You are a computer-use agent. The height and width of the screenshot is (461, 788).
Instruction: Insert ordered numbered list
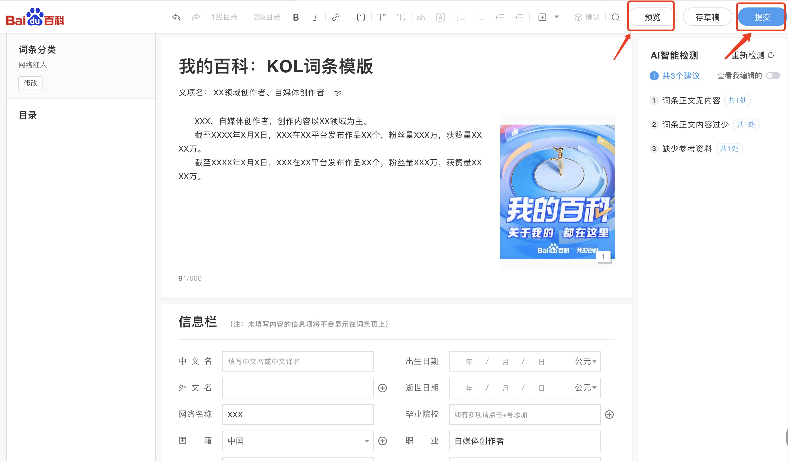tap(461, 17)
